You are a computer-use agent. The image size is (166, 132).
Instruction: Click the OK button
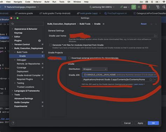pyautogui.click(x=153, y=123)
